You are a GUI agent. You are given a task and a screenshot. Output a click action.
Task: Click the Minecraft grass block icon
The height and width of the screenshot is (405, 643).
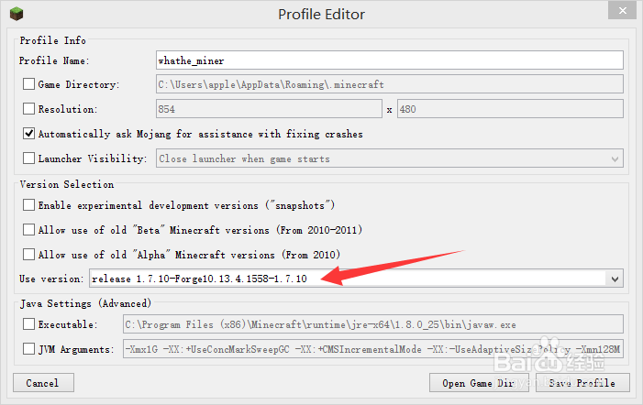[17, 14]
